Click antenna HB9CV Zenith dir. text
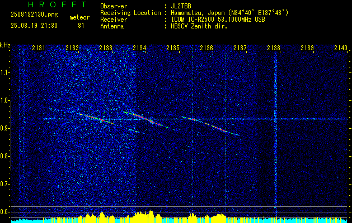The height and width of the screenshot is (223, 352). pyautogui.click(x=199, y=26)
